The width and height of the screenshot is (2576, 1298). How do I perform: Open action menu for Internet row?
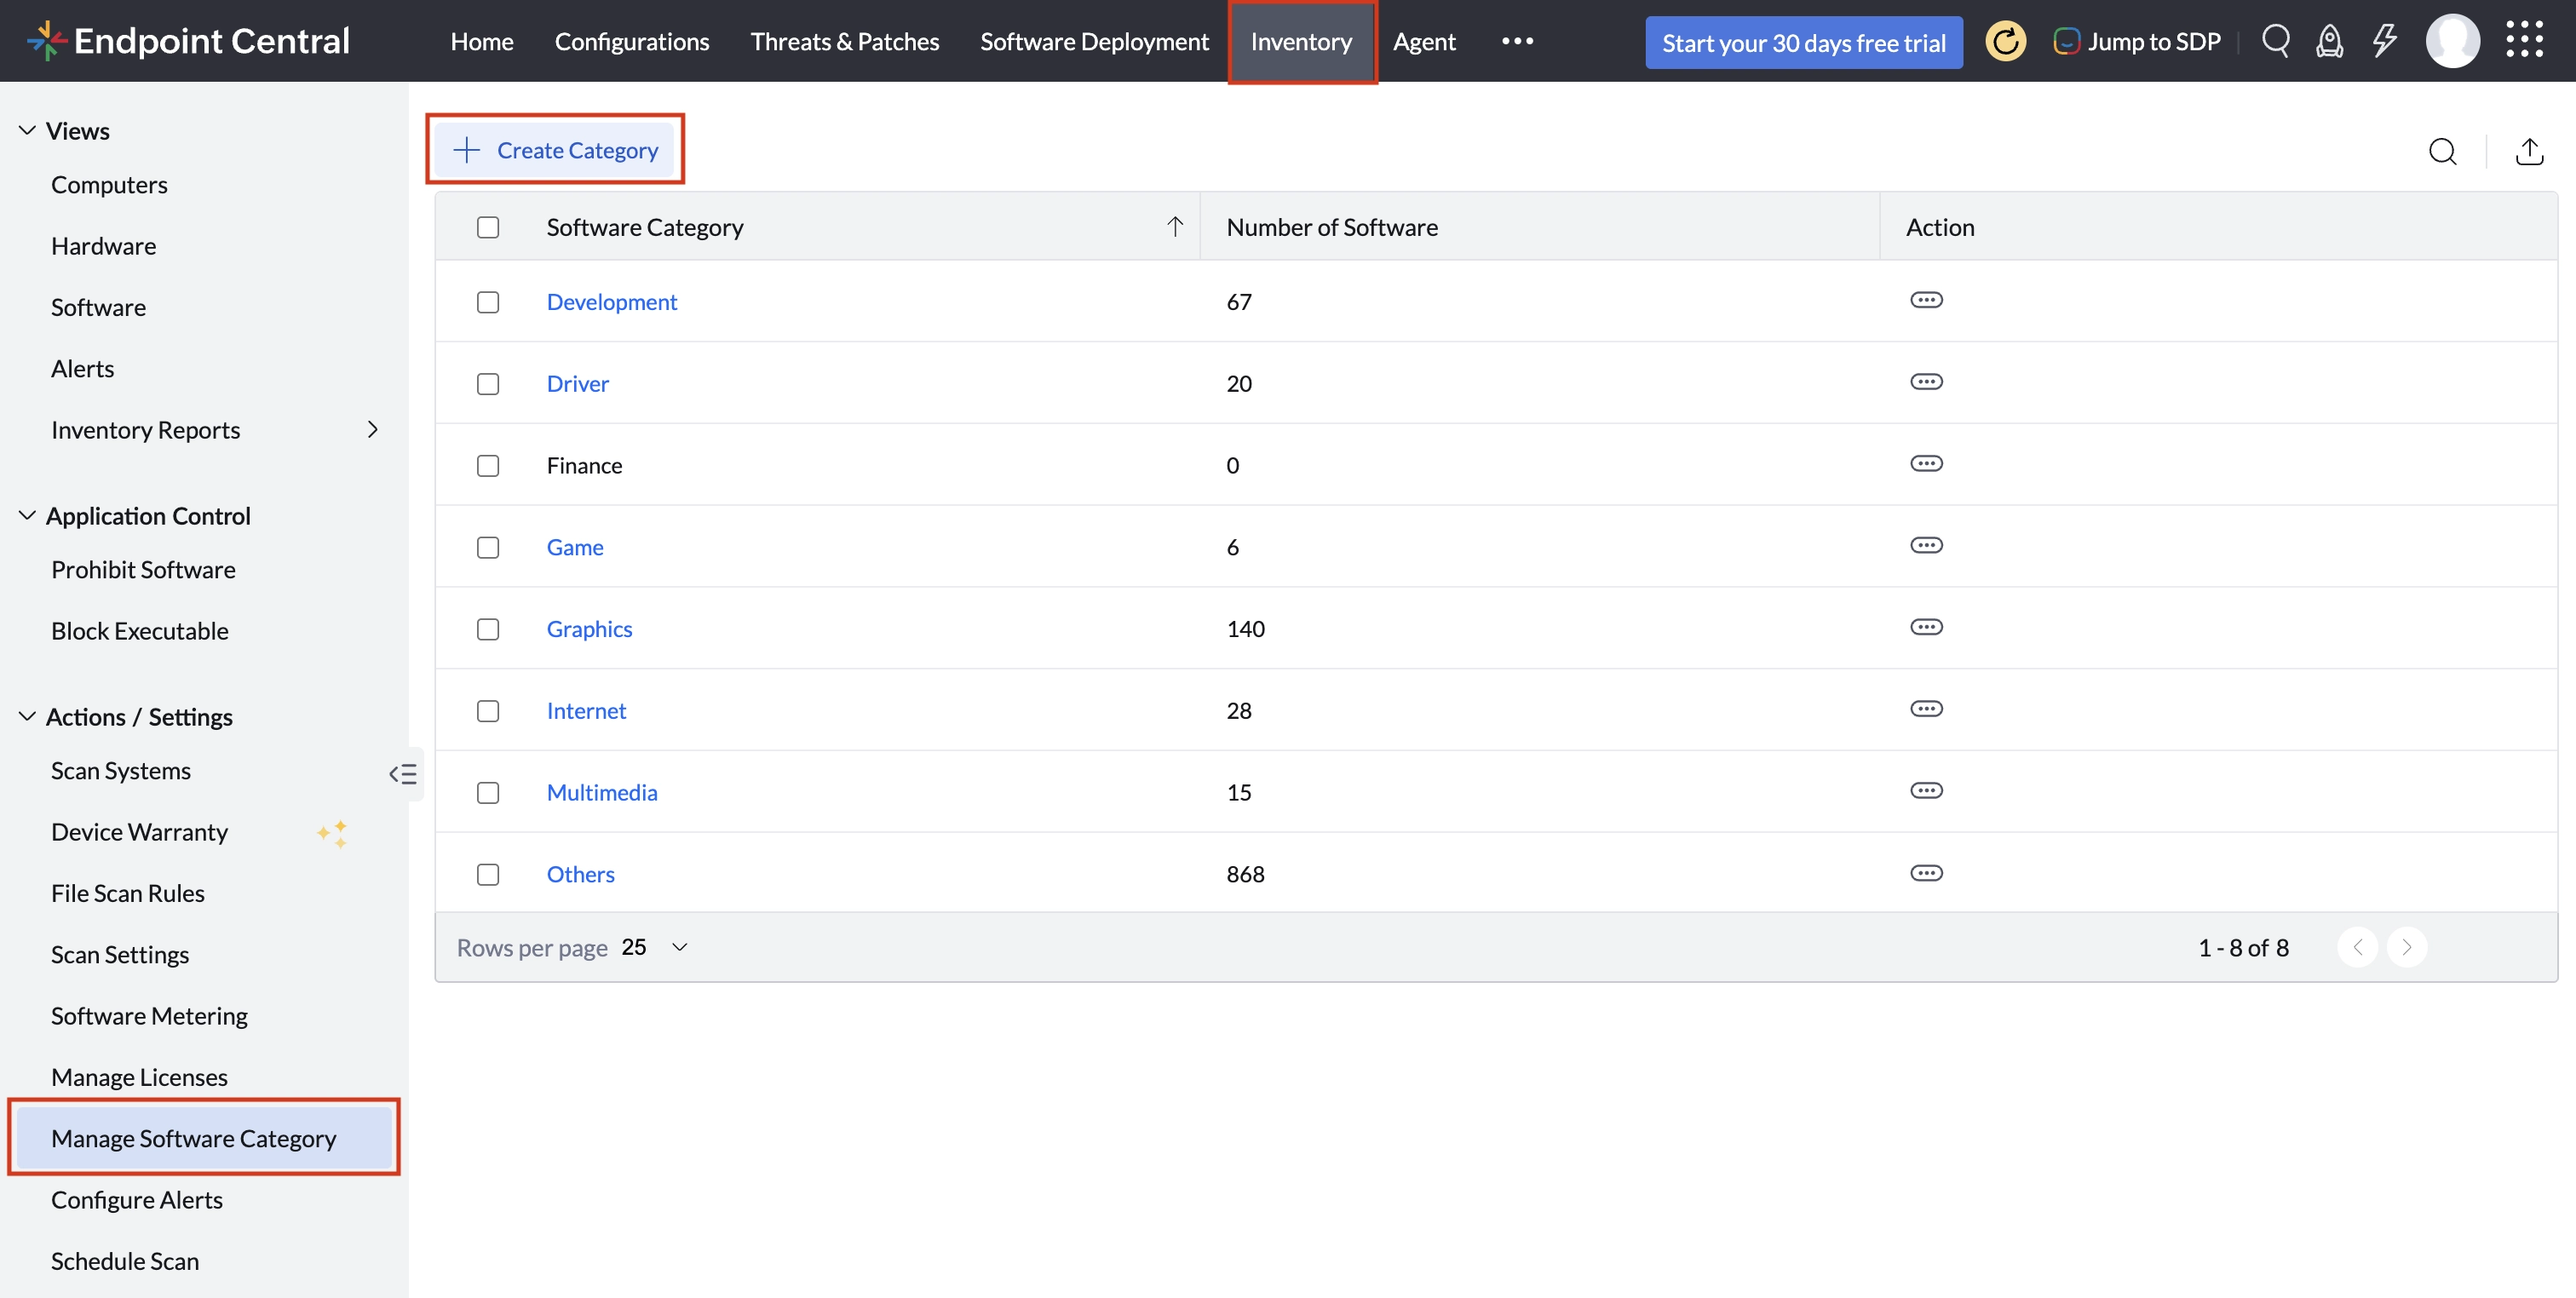coord(1926,710)
